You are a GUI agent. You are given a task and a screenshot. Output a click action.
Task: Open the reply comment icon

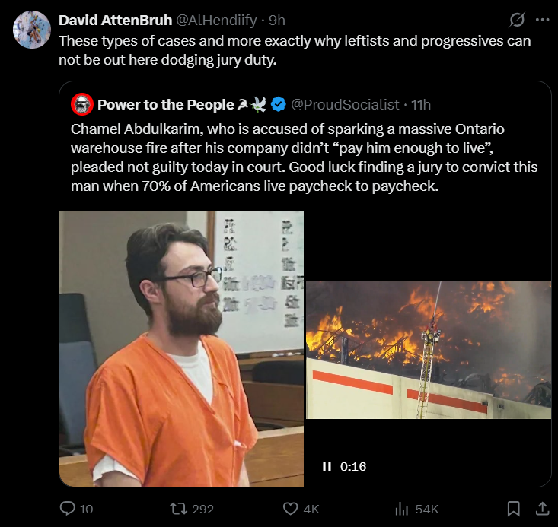tap(67, 509)
